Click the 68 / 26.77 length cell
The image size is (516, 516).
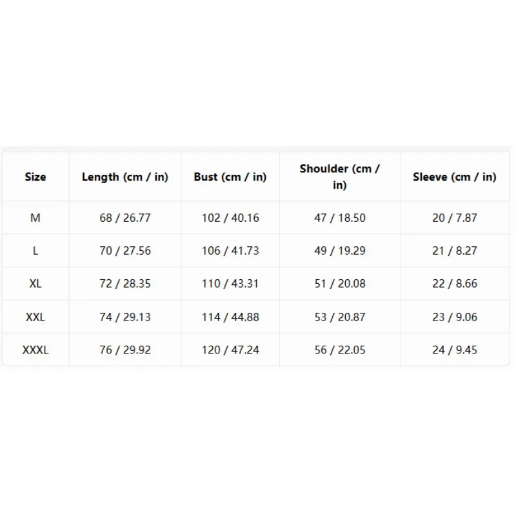coord(125,218)
